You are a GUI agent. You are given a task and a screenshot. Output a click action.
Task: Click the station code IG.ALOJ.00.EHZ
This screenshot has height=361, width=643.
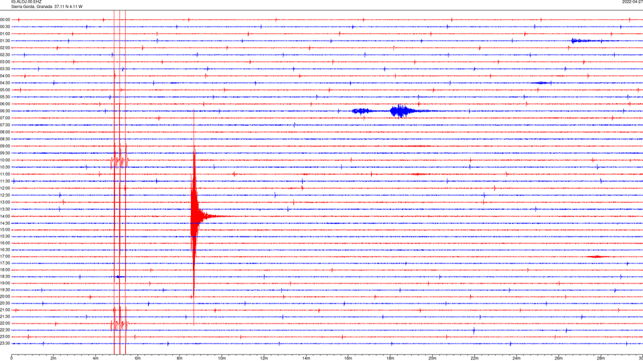pyautogui.click(x=26, y=2)
